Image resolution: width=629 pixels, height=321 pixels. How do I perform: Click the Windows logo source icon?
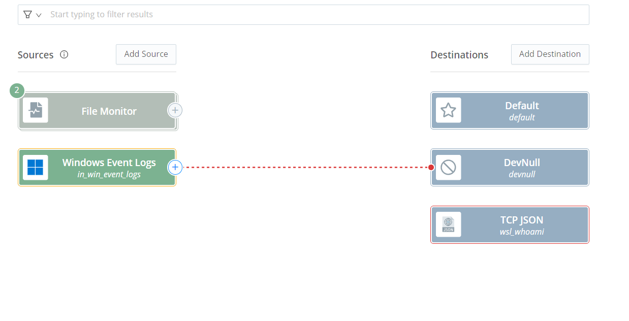click(x=36, y=167)
